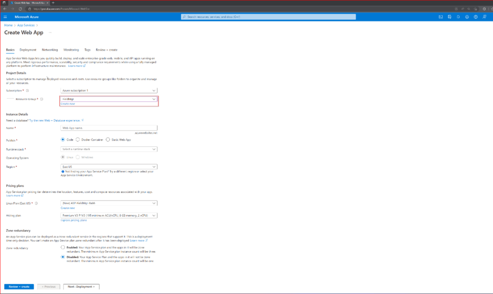Open the Runtime stack dropdown
This screenshot has width=493, height=294.
pyautogui.click(x=109, y=149)
